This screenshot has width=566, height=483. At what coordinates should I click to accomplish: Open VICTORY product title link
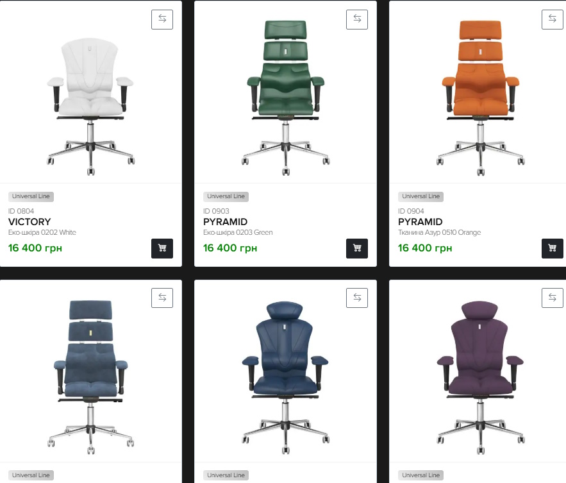(29, 222)
